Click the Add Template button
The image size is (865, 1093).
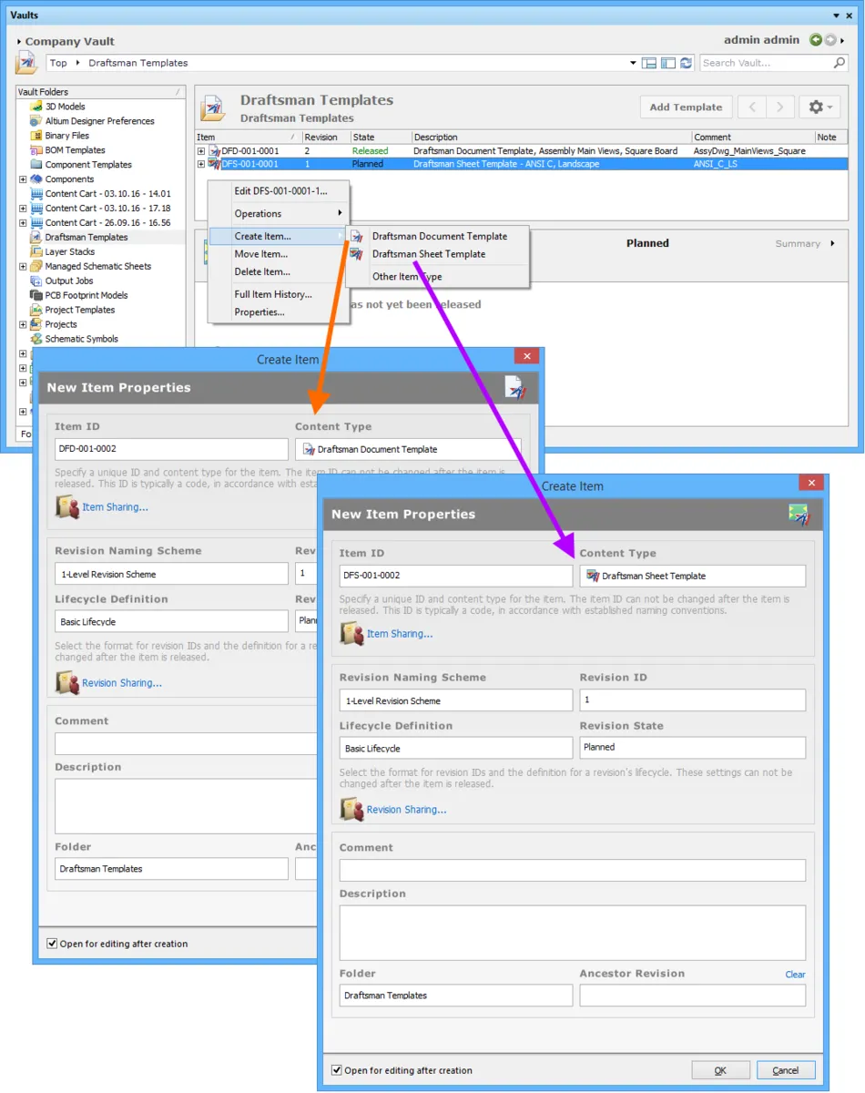tap(686, 107)
